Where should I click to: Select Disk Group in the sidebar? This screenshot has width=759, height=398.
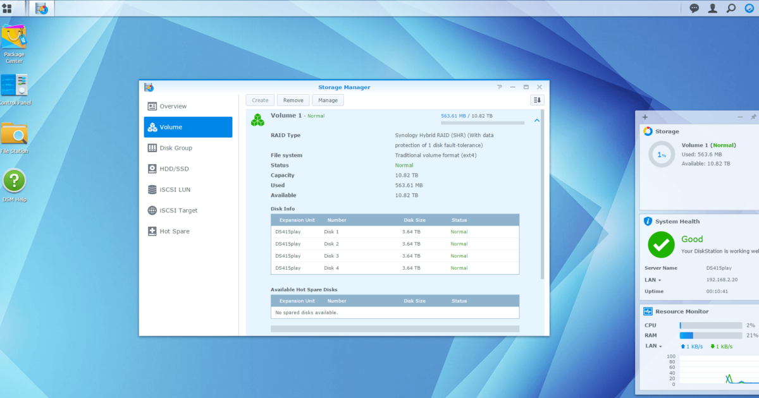175,147
